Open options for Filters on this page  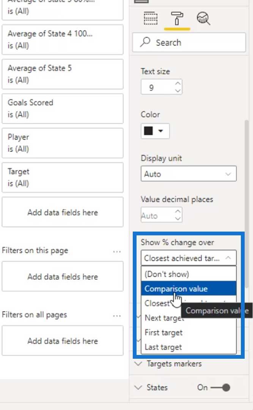tap(117, 251)
